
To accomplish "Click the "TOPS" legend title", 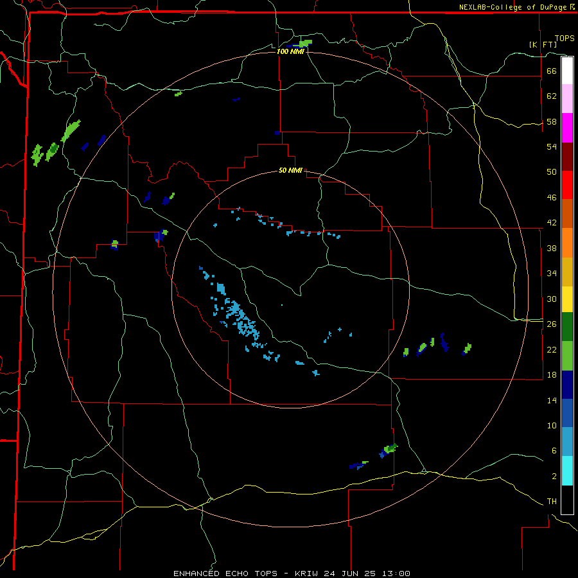I will [565, 38].
